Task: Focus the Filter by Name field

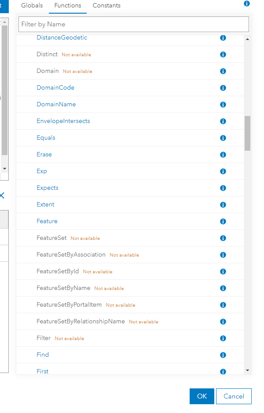Action: pyautogui.click(x=134, y=24)
